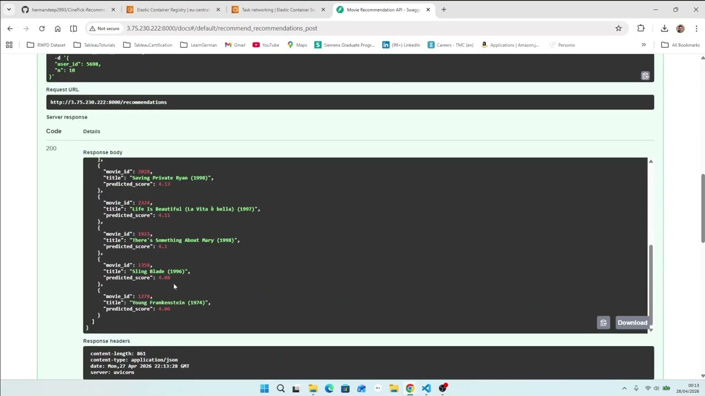Click the content-length: 861 header line
The image size is (705, 396).
118,354
